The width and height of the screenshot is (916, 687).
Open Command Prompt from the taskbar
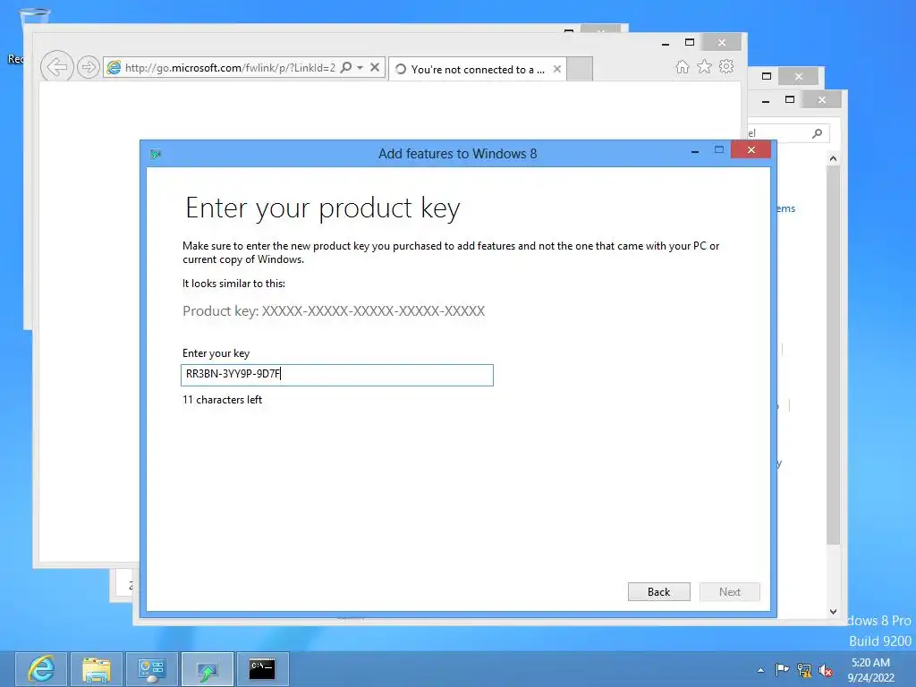tap(262, 669)
